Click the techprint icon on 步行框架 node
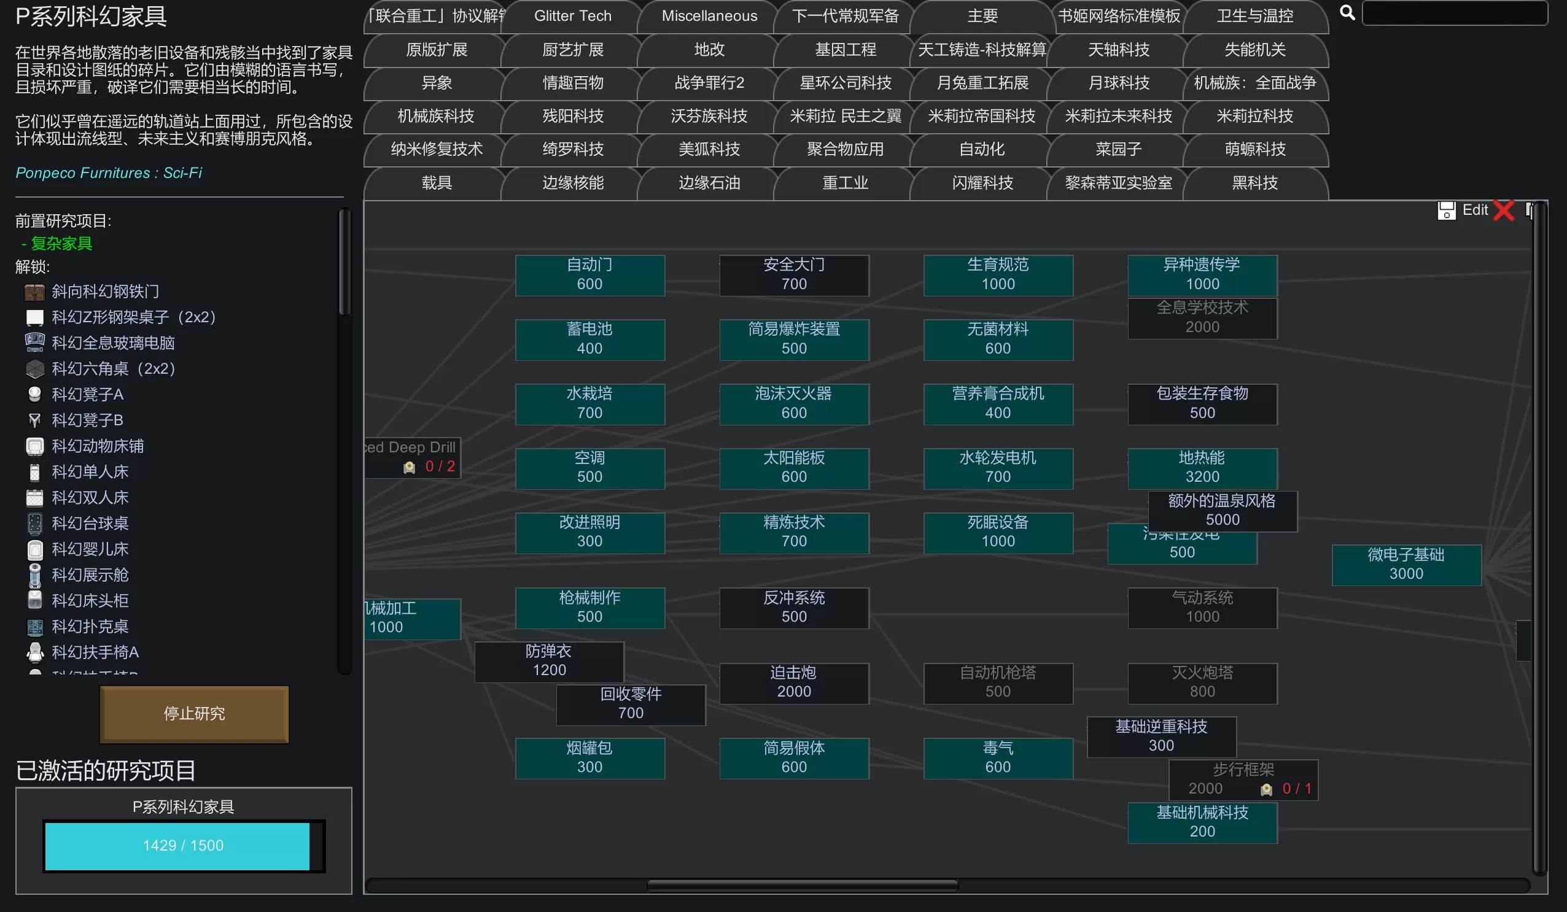The image size is (1567, 912). 1266,789
